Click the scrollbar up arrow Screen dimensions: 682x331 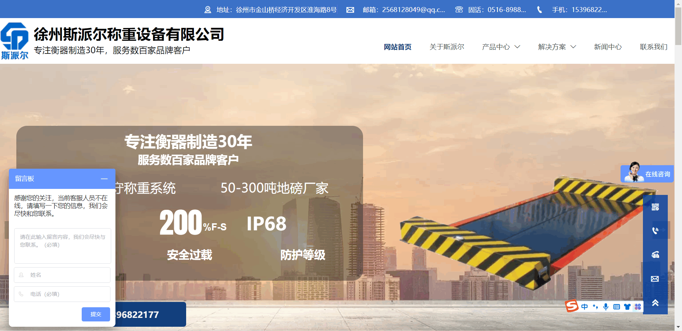(x=678, y=3)
